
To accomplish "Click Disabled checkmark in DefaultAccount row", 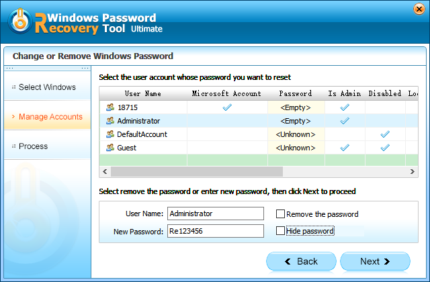I will click(x=385, y=134).
